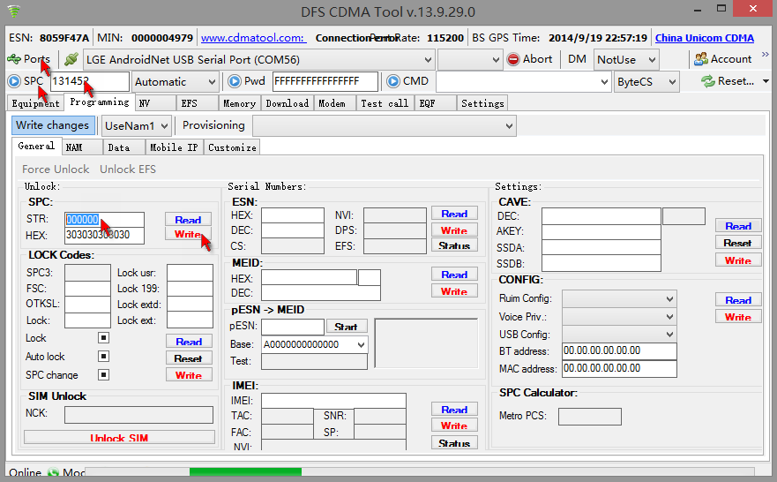Click the blue Pwd send icon

coord(235,81)
